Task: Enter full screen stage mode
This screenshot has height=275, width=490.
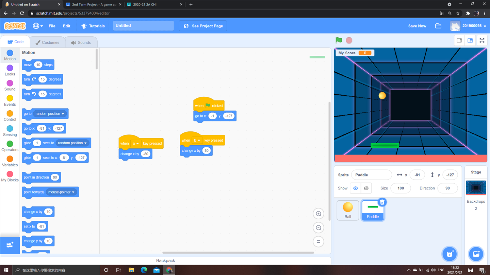Action: pyautogui.click(x=482, y=40)
